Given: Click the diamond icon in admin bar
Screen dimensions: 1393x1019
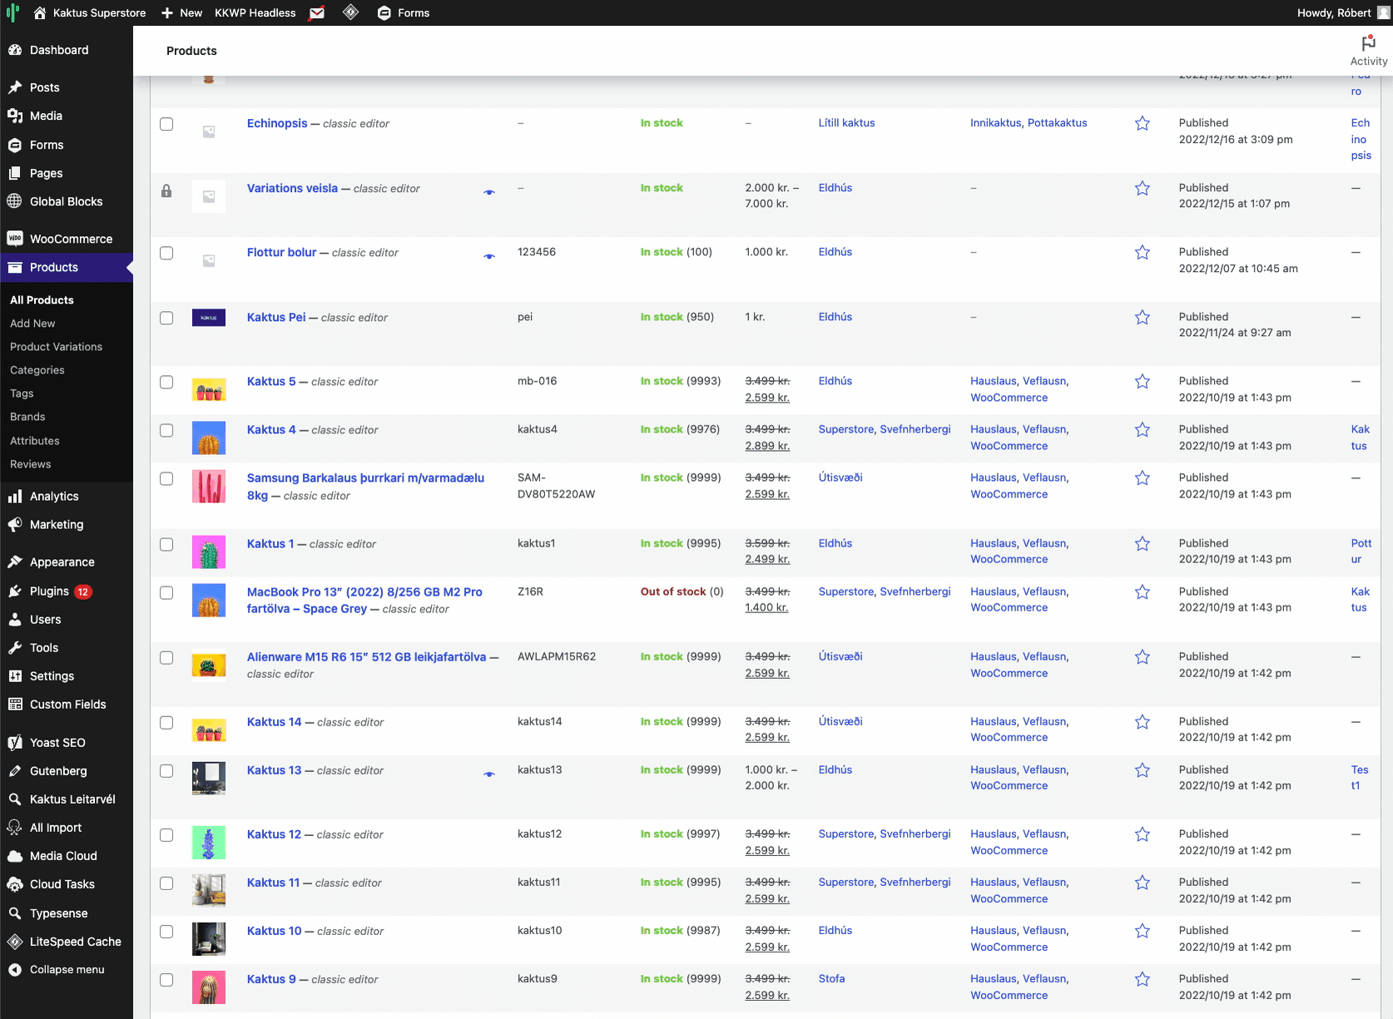Looking at the screenshot, I should point(350,12).
